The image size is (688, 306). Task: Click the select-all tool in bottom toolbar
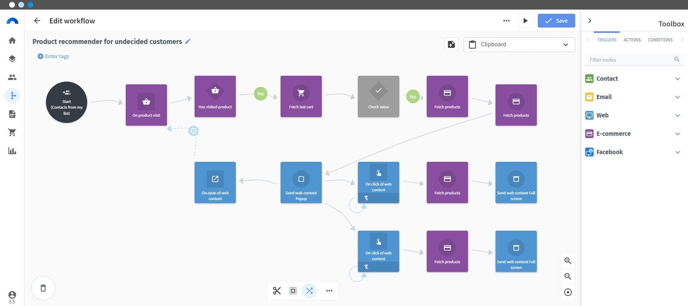point(293,291)
